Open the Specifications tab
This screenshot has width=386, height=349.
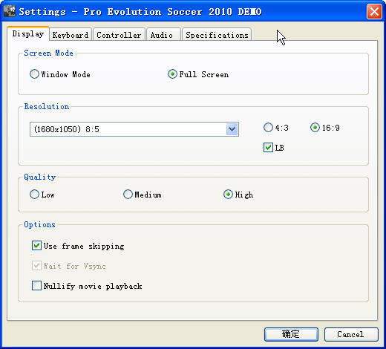217,35
